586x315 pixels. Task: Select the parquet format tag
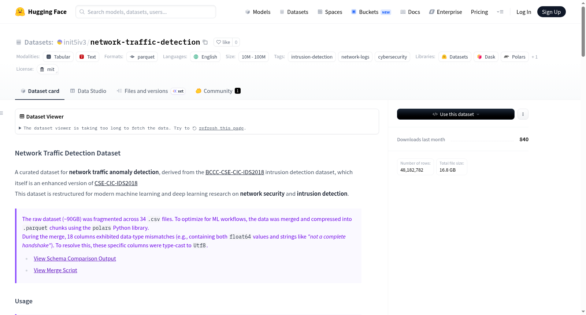click(x=142, y=57)
